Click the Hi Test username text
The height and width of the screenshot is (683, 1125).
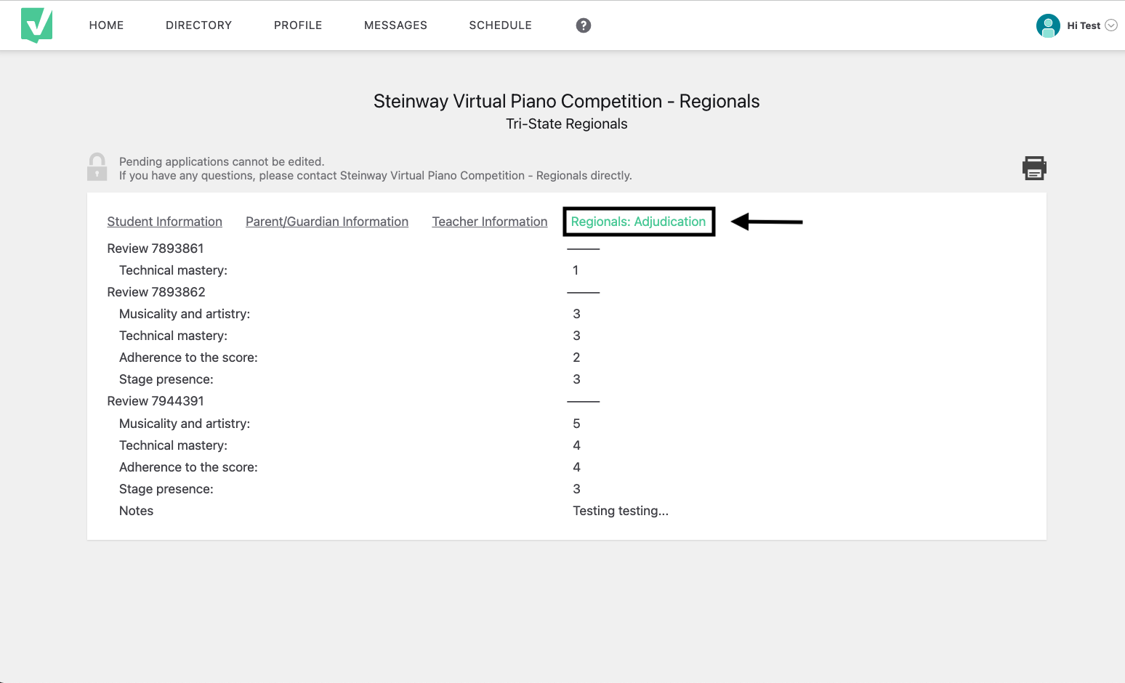click(1084, 25)
